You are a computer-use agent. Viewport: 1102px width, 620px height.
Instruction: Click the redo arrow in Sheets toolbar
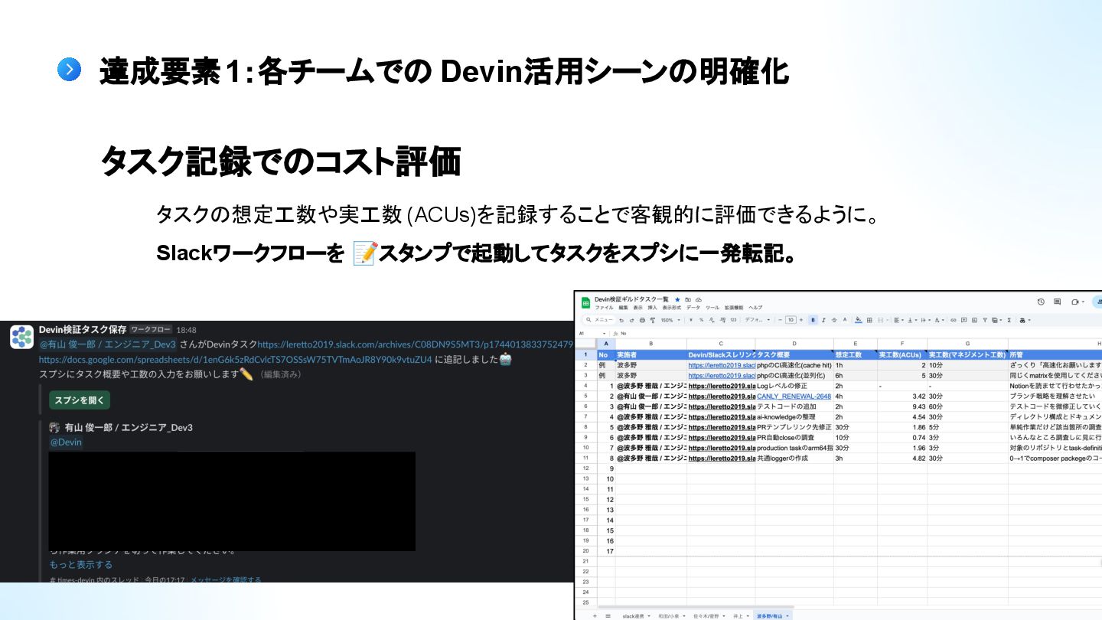coord(632,320)
